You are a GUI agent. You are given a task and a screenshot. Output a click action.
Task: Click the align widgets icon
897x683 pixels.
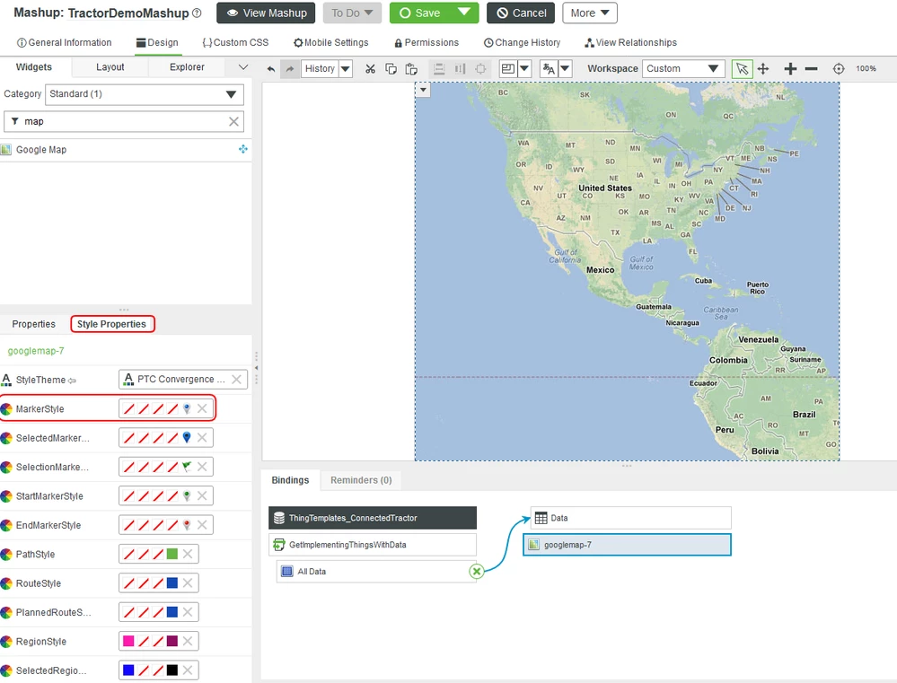[x=439, y=69]
